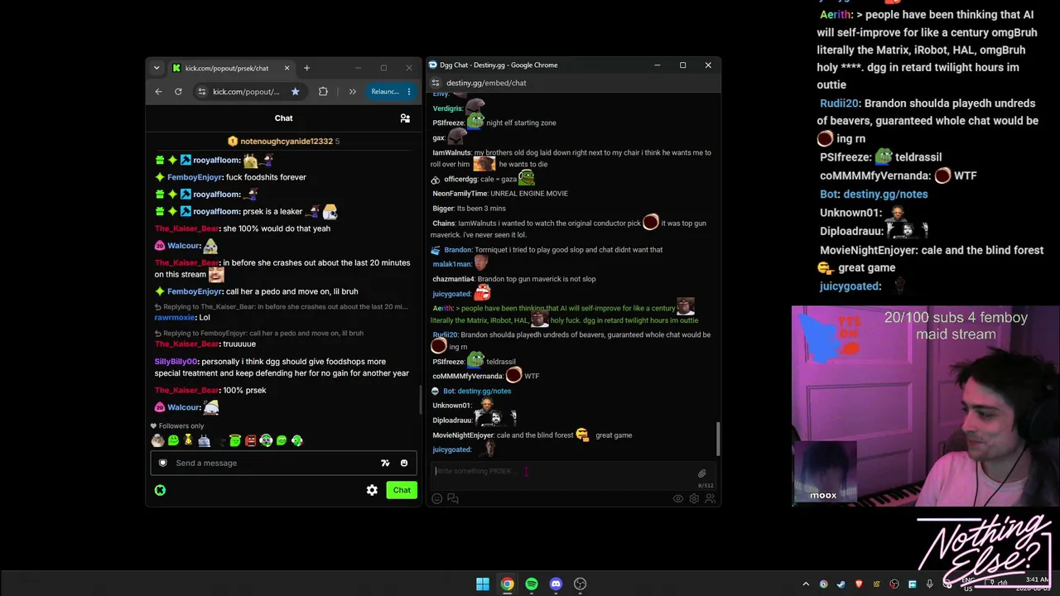Show the Dgg chat users list

(710, 498)
